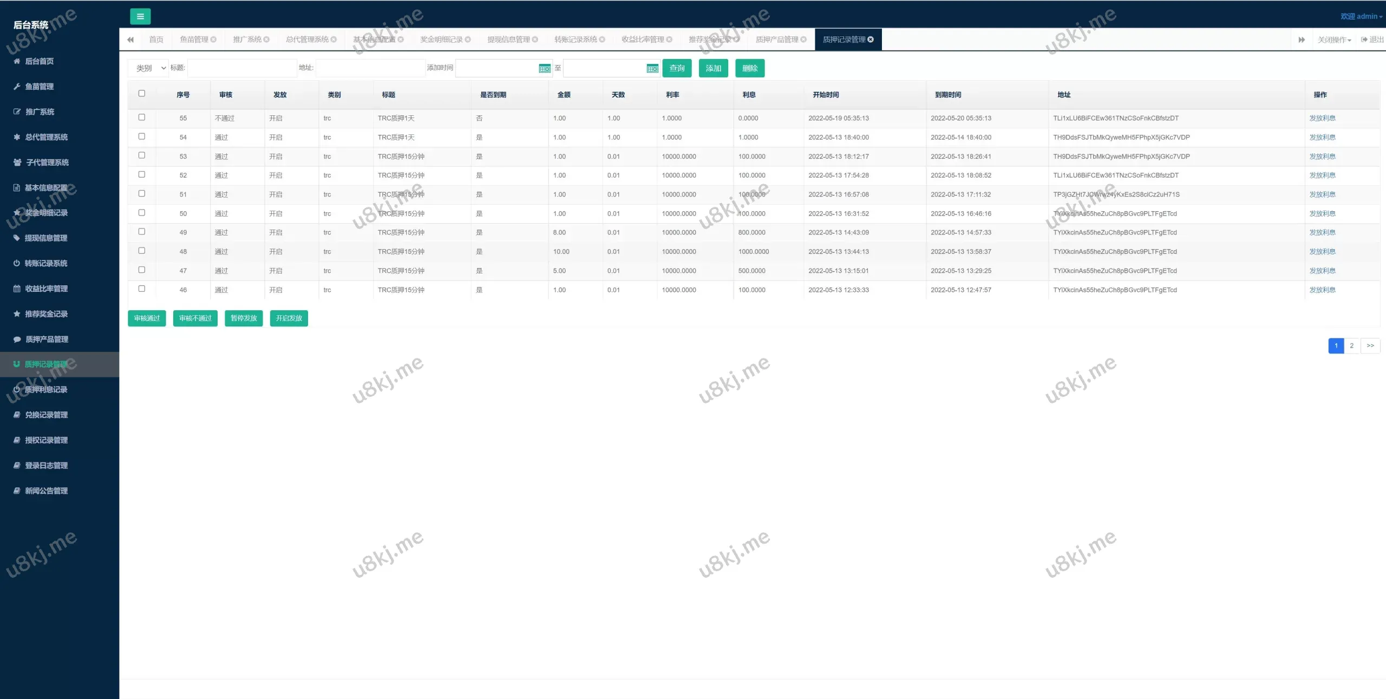Open 质押利息记录 in the sidebar
The image size is (1386, 699).
(x=46, y=389)
